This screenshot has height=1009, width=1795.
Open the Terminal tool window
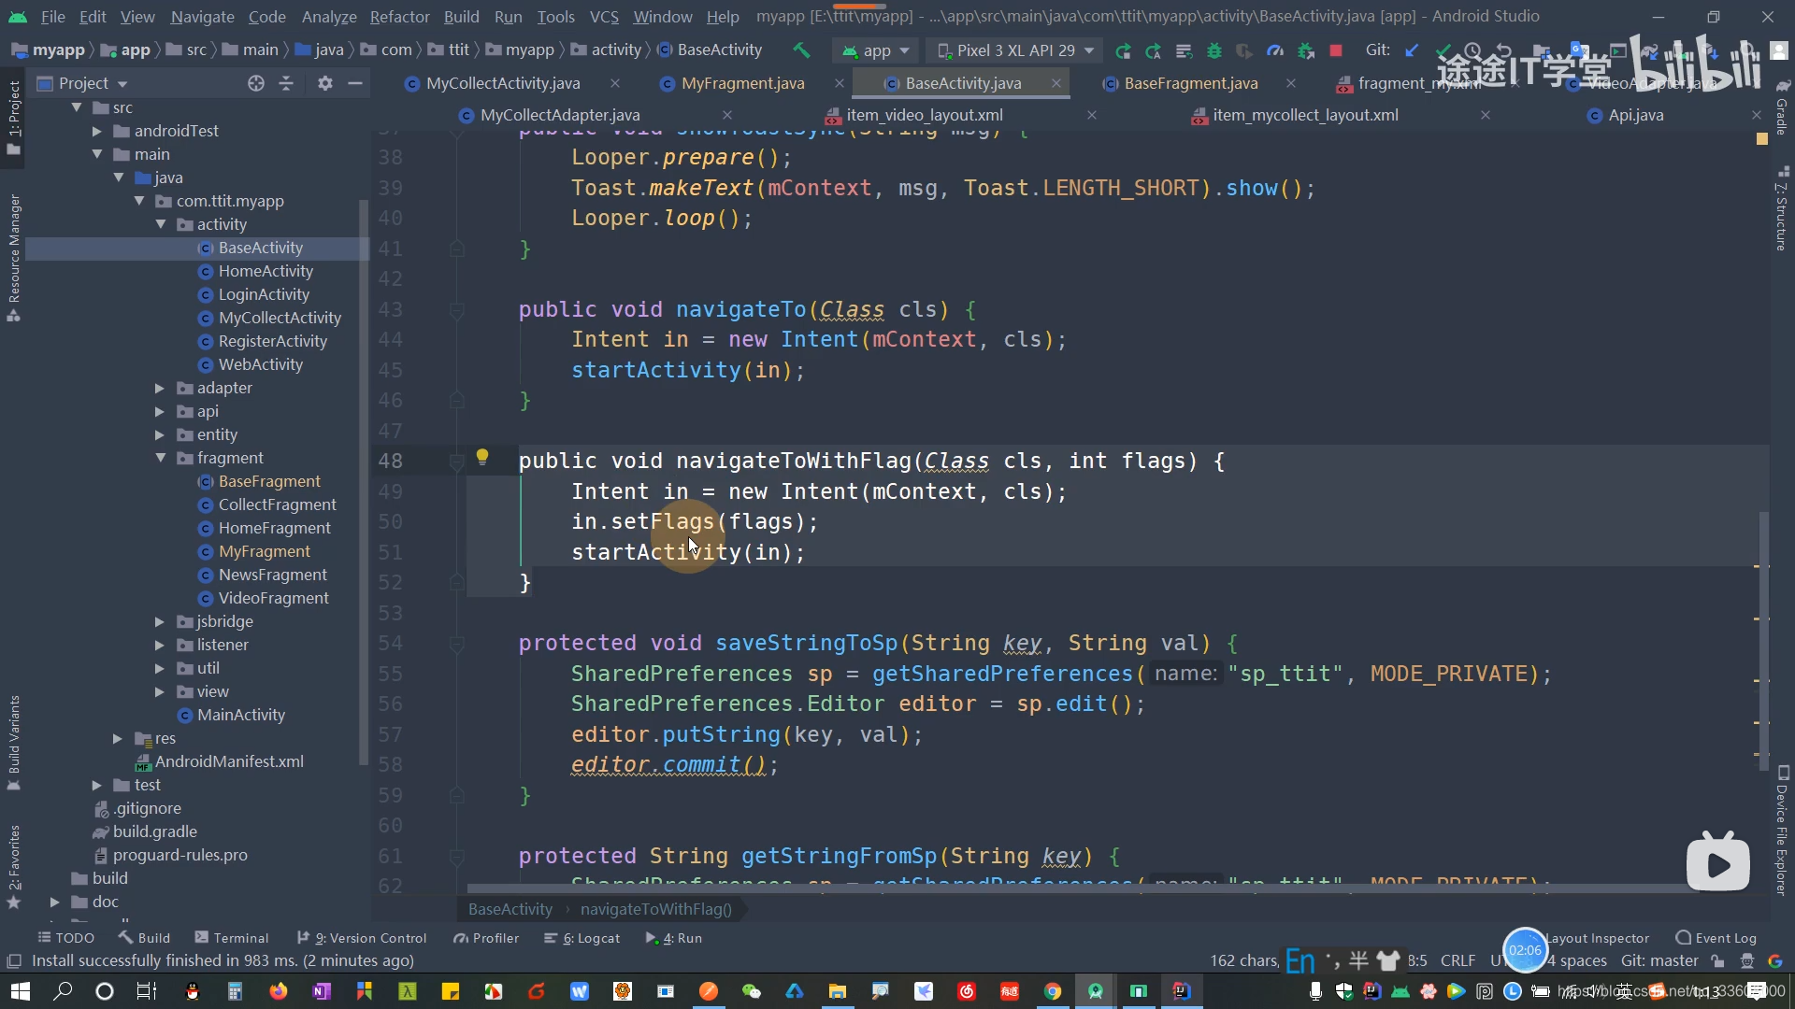click(x=231, y=938)
